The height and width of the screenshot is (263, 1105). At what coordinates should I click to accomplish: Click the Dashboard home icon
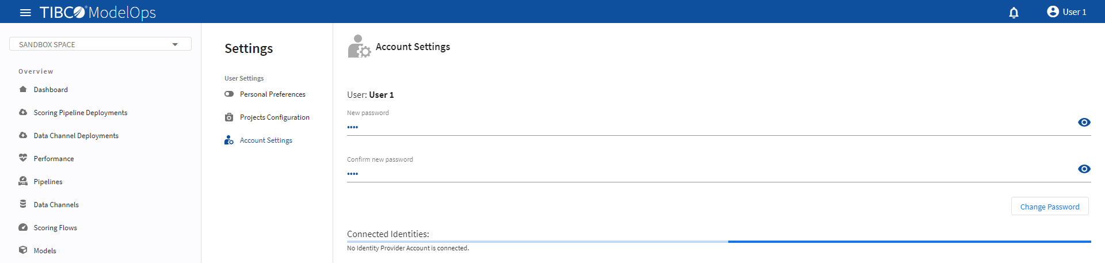coord(23,89)
